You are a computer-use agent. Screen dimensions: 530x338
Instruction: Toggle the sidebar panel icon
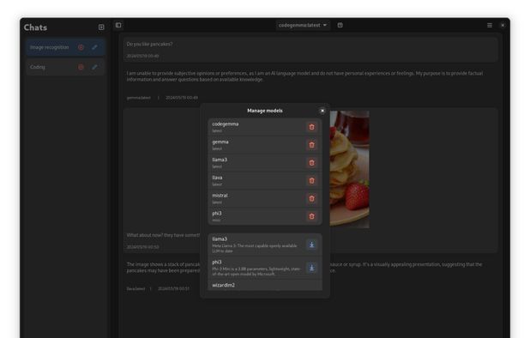tap(118, 25)
